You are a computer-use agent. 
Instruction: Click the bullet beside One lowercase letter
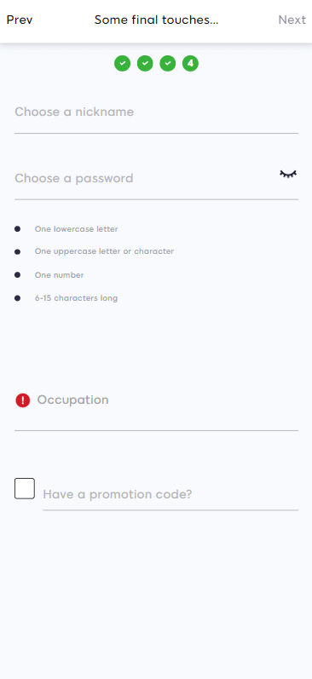pos(17,228)
